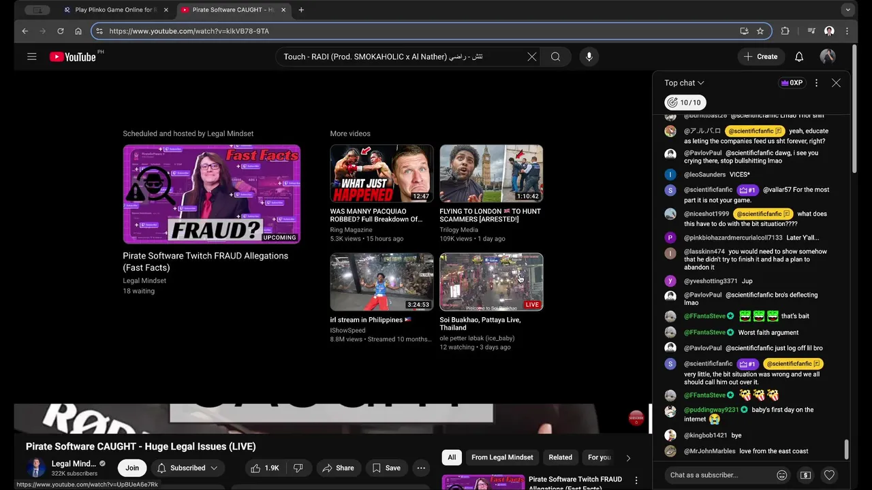Open YouTube notifications bell

pos(799,57)
